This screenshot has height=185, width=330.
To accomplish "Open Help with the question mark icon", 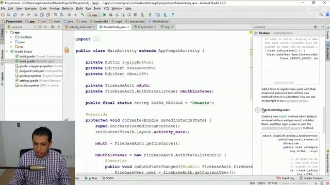I will 173,15.
